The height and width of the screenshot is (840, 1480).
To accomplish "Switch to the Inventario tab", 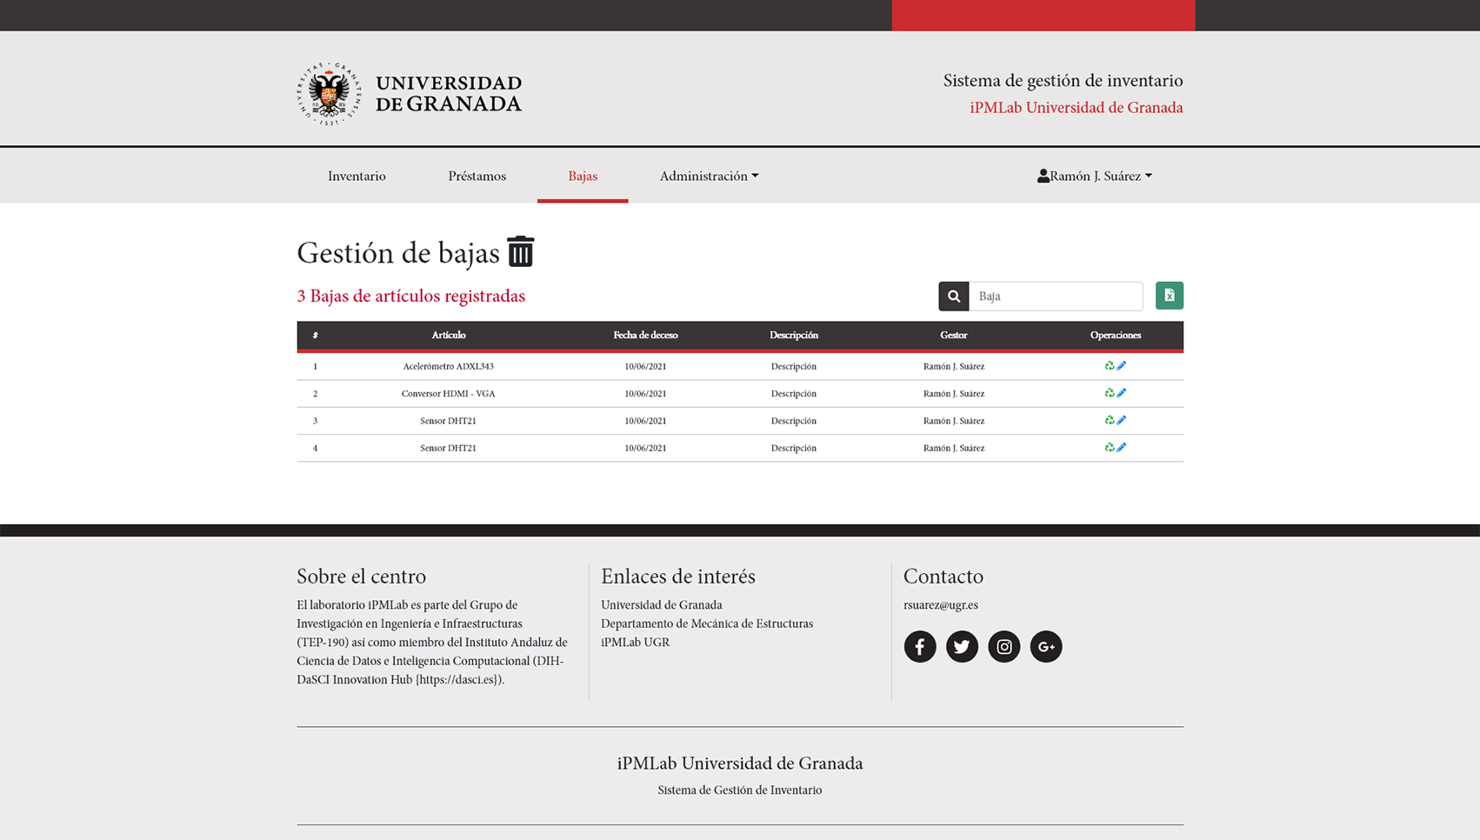I will (x=357, y=176).
